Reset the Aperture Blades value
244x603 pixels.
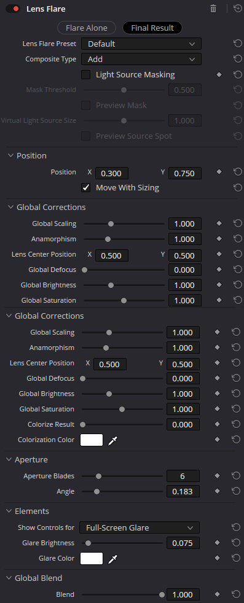click(x=235, y=476)
